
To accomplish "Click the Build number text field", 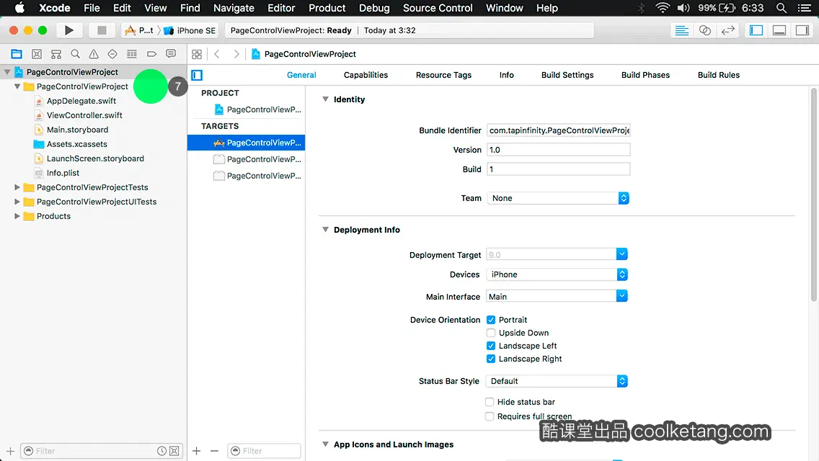I will coord(558,169).
